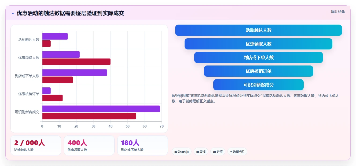Select the 表格 tag chip

(201, 152)
